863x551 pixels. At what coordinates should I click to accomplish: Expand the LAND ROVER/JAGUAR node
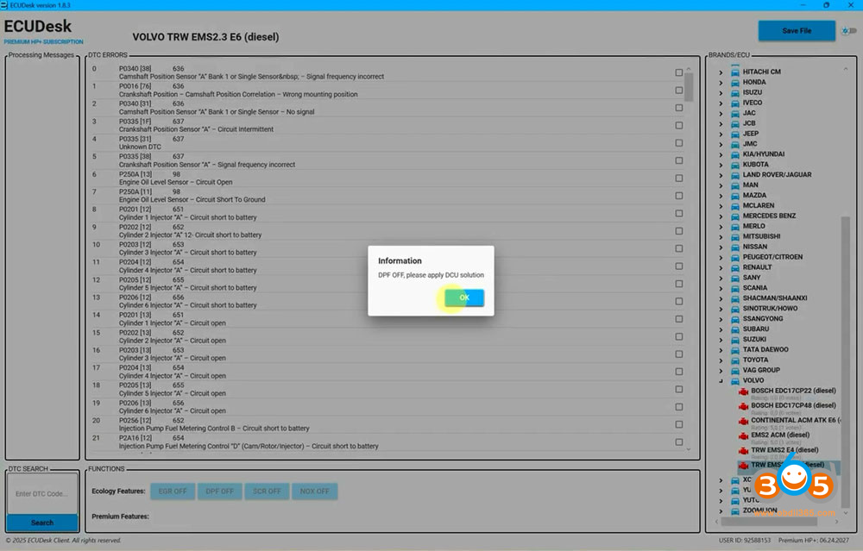[721, 175]
